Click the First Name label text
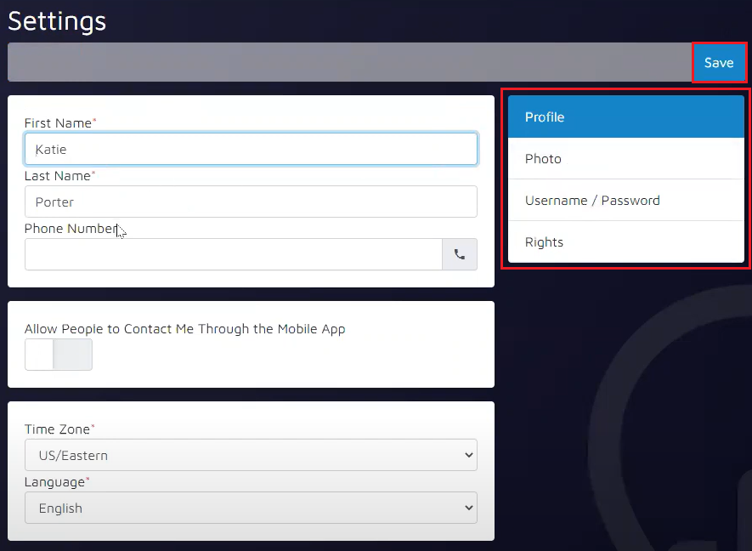The width and height of the screenshot is (752, 551). (58, 123)
